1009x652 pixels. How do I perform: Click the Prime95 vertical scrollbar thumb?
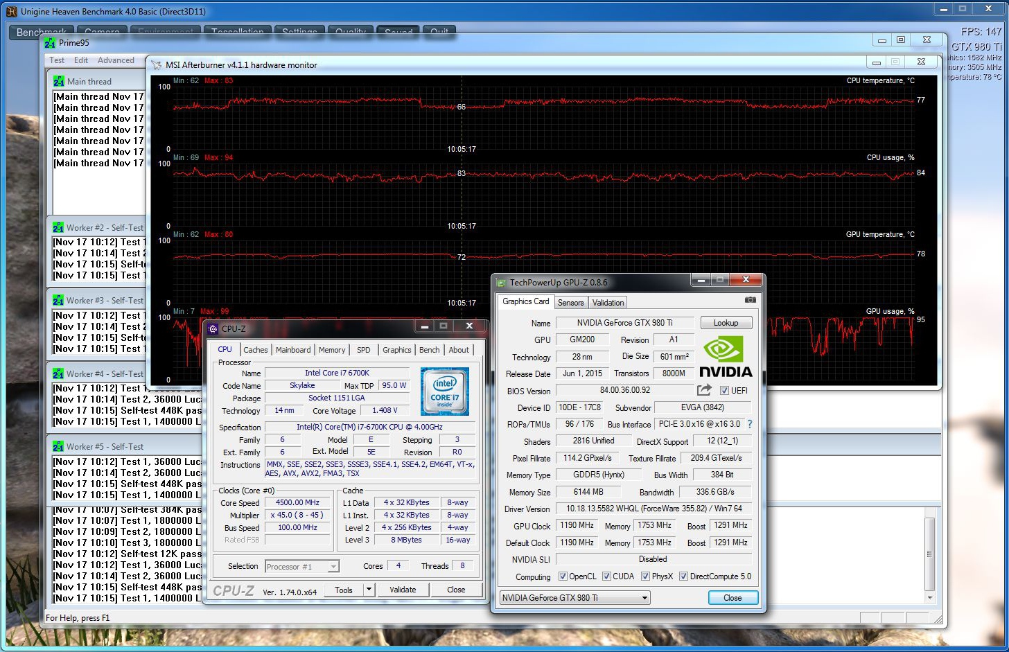(x=930, y=554)
